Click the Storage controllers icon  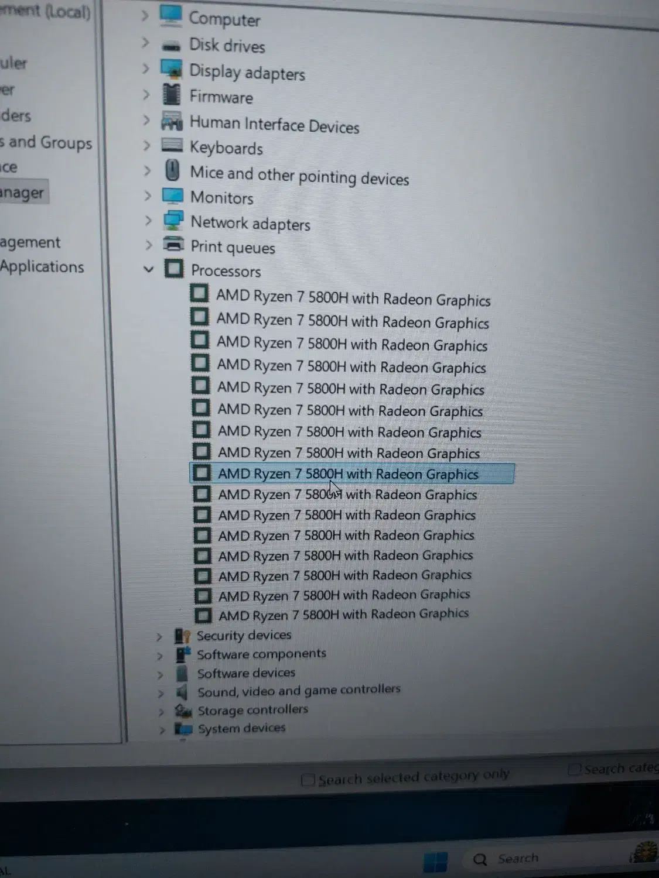183,711
